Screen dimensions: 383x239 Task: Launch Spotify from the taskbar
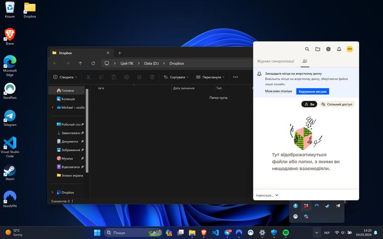[286, 232]
